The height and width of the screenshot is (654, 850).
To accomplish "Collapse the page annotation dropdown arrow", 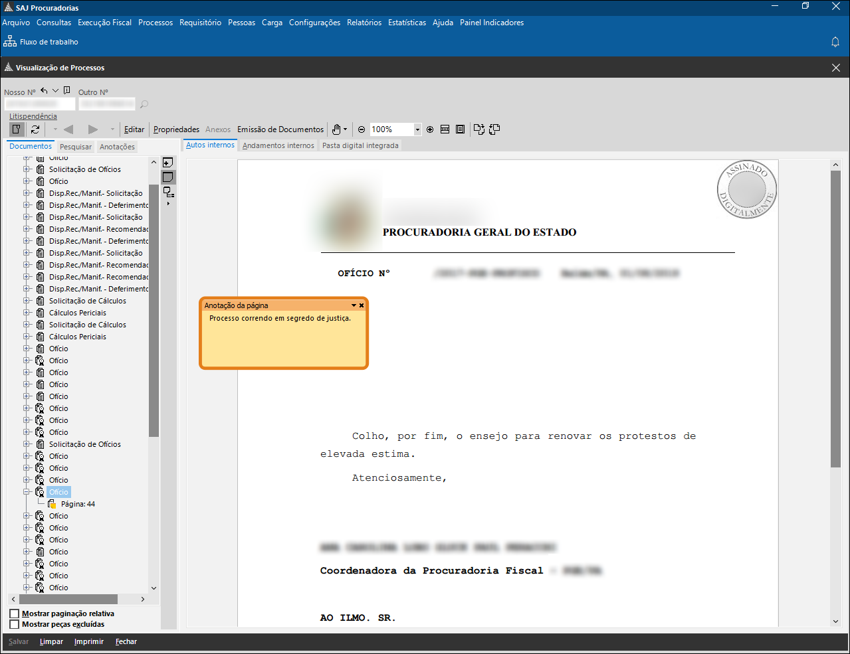I will coord(354,305).
